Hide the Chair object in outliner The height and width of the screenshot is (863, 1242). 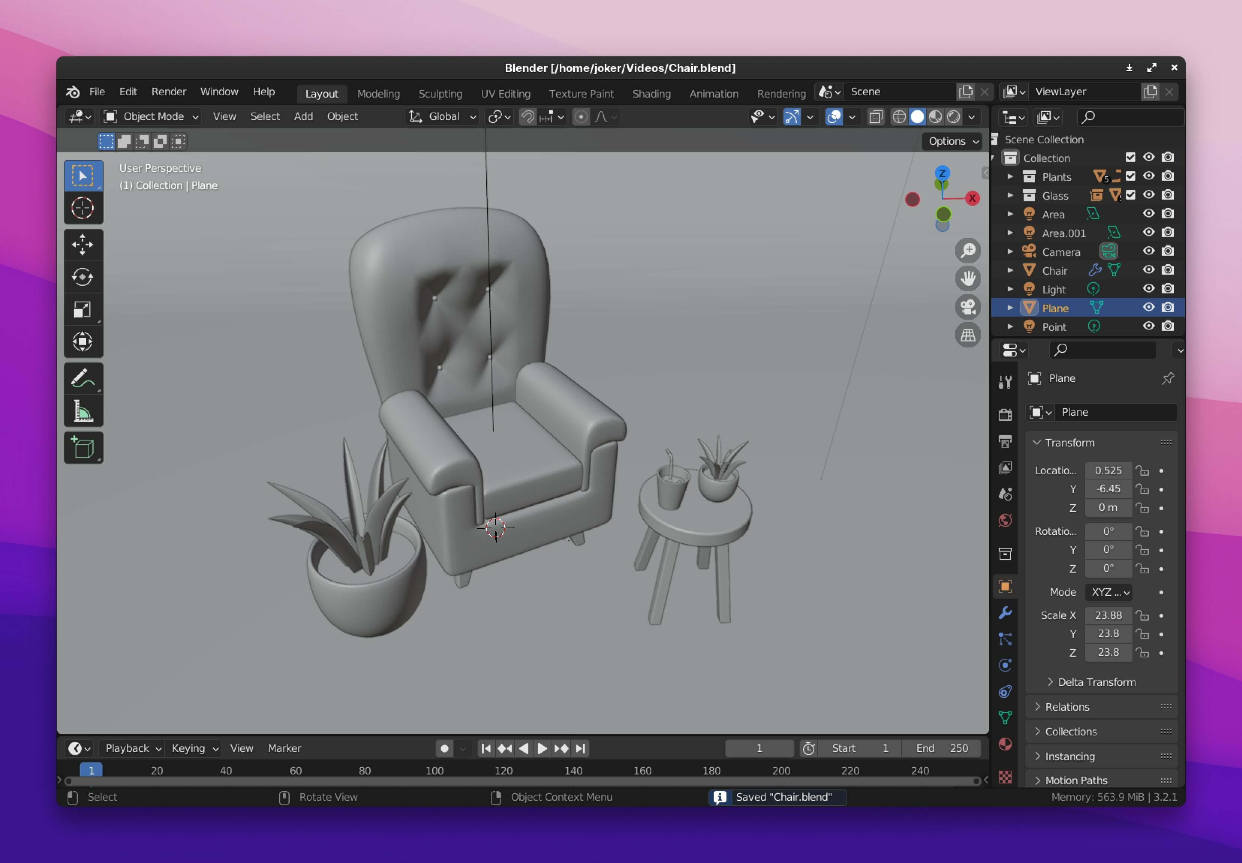coord(1149,270)
